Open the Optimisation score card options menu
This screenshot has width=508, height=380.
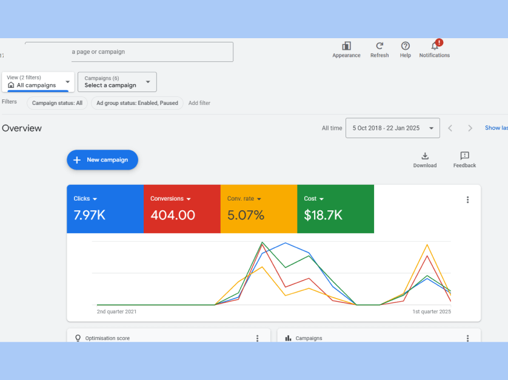(x=257, y=338)
